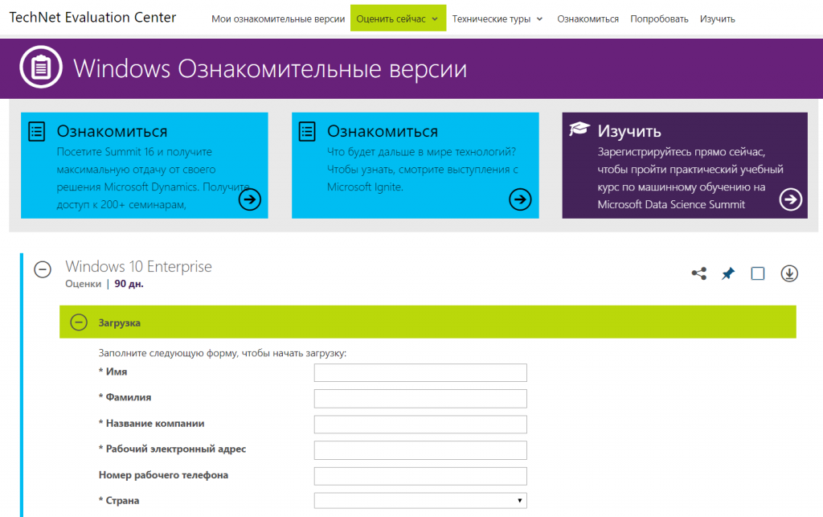Click the graduation cap icon on Изучить card
The width and height of the screenshot is (823, 517).
point(579,129)
